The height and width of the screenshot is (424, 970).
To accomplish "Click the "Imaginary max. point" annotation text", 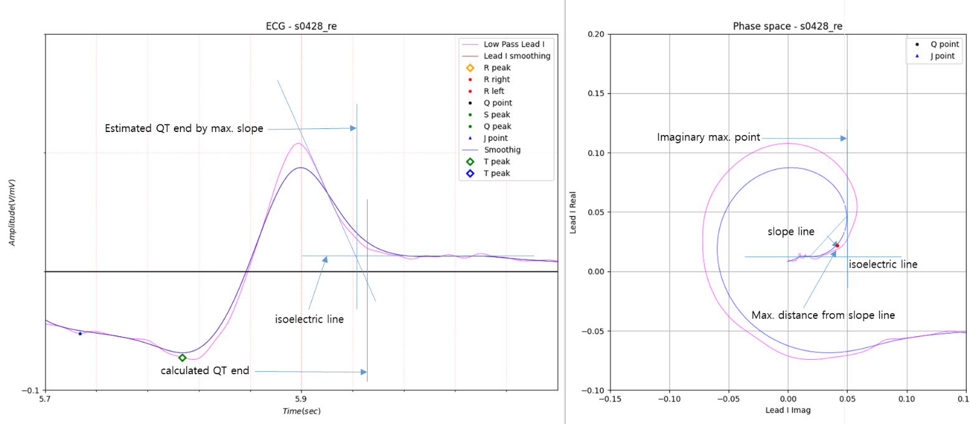I will click(708, 138).
